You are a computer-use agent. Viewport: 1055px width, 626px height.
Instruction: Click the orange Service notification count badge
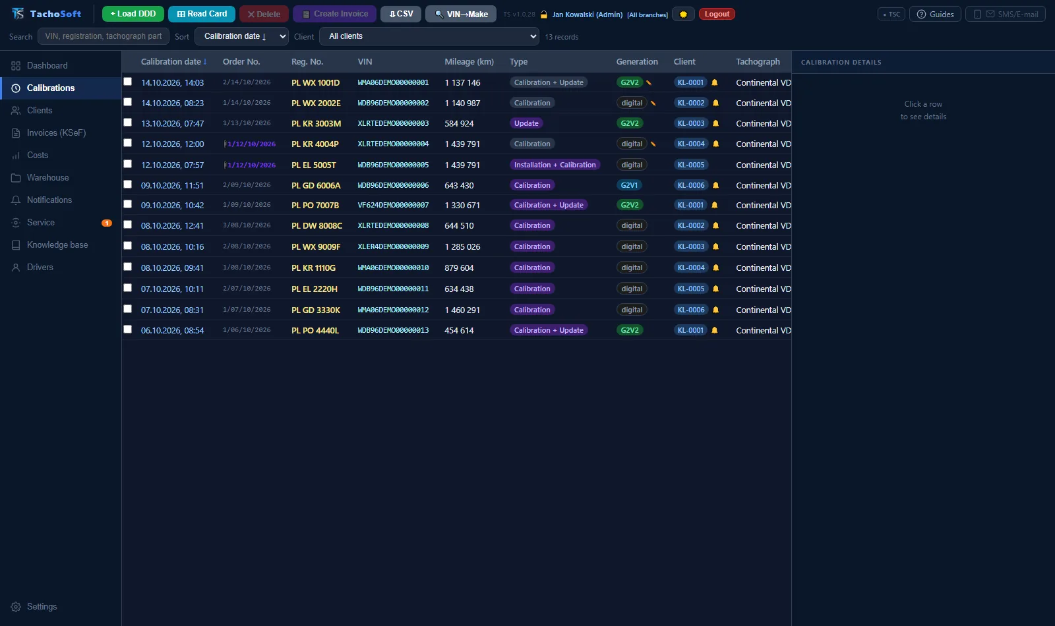[x=107, y=223]
